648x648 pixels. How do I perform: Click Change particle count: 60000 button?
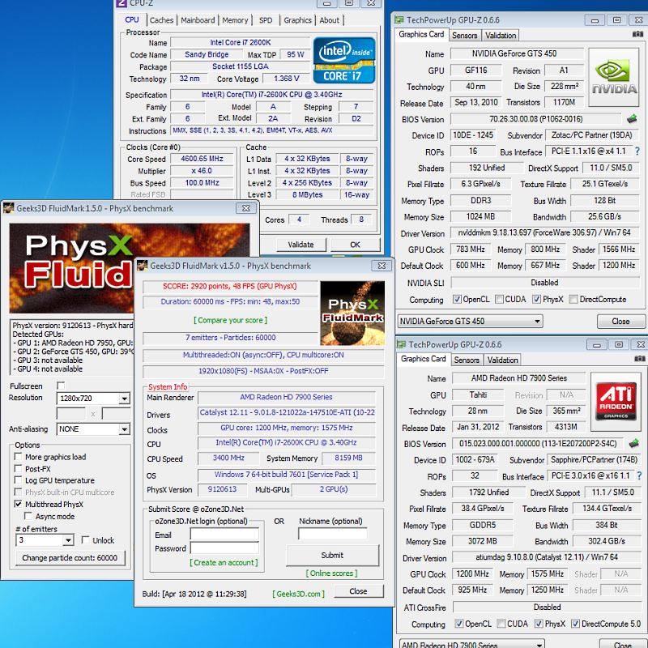point(70,558)
